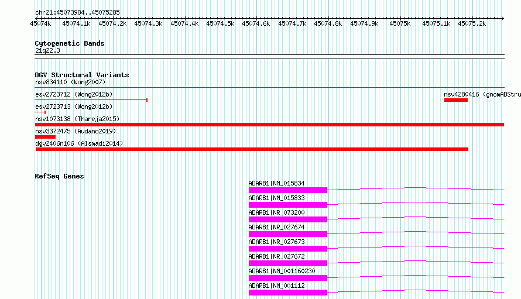Open the ADARB1|NM_001112 transcript label
The width and height of the screenshot is (521, 299).
276,286
